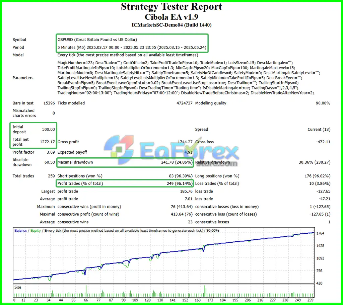The height and width of the screenshot is (305, 343).
Task: Click the "Ticks modelled" label
Action: pyautogui.click(x=71, y=103)
